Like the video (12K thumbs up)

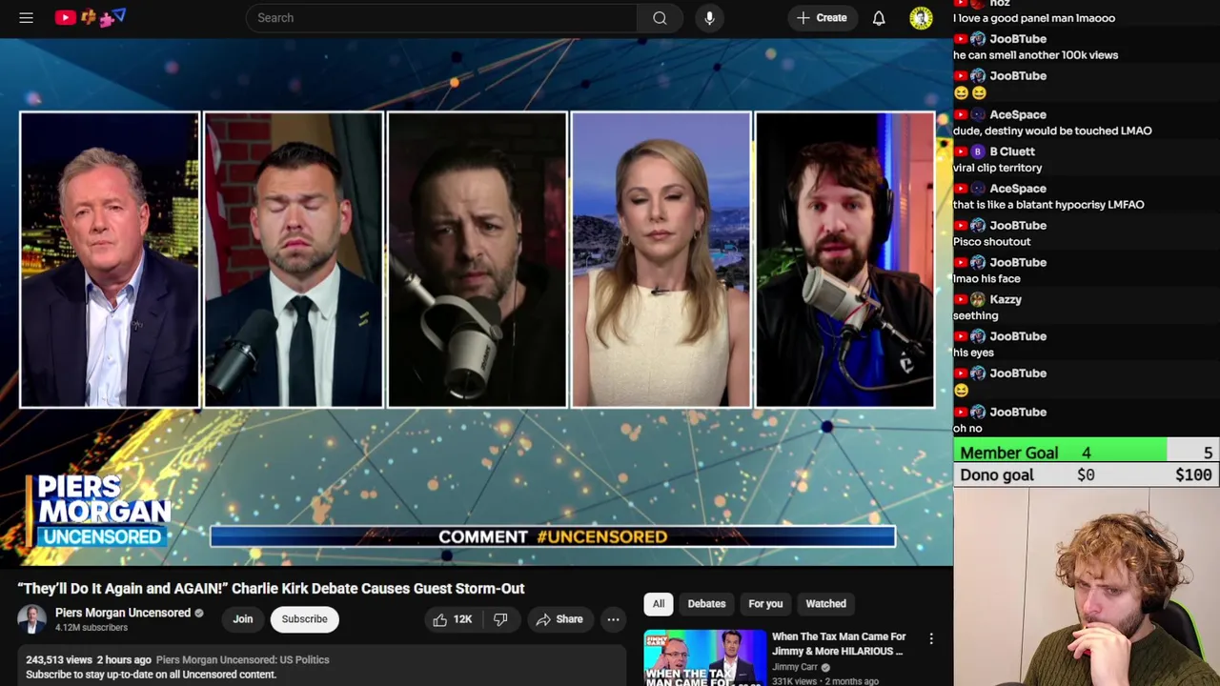click(x=452, y=619)
